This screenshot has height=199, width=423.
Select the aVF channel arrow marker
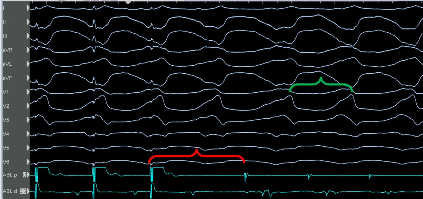[28, 78]
